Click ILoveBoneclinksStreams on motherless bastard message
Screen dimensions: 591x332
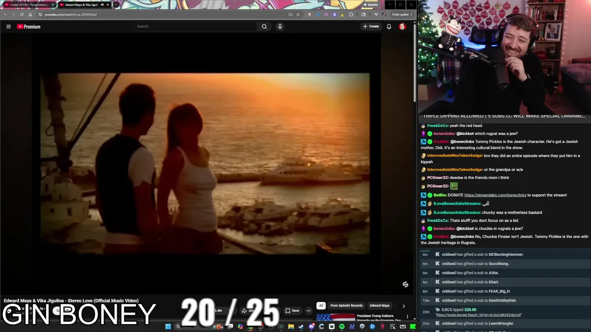tap(457, 213)
